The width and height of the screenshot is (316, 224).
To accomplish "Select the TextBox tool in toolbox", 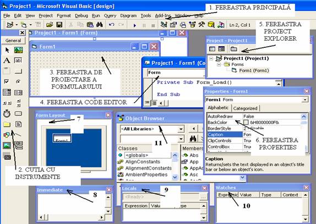I will [x=18, y=60].
